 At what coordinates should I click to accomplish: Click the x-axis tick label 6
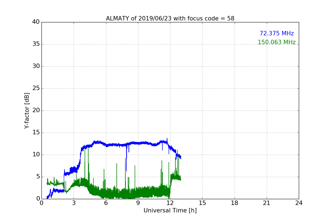click(x=106, y=203)
